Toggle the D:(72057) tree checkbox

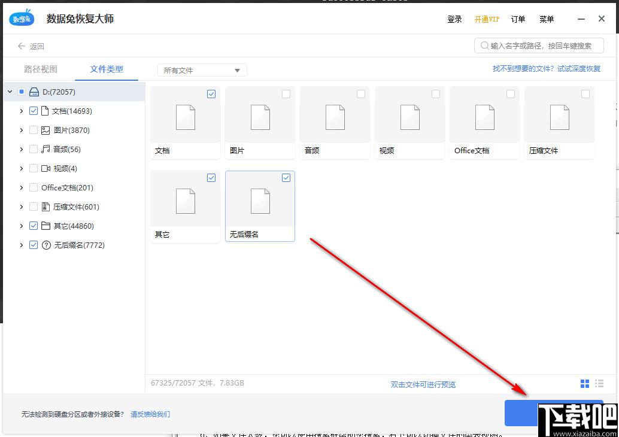pyautogui.click(x=22, y=92)
